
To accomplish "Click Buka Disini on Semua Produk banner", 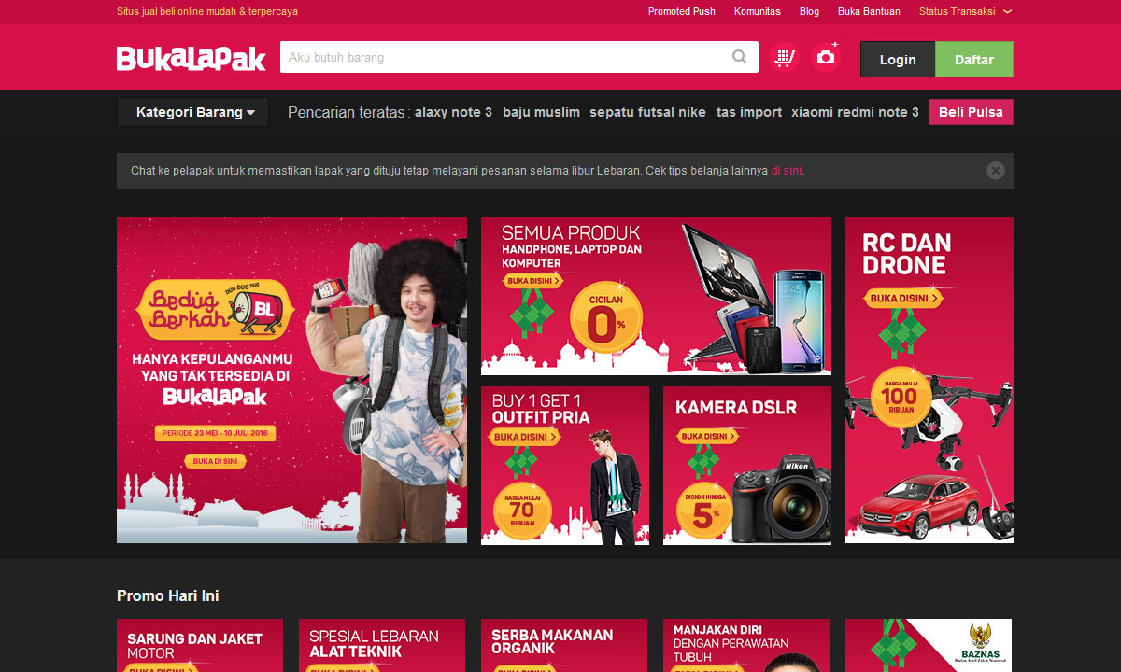I will 533,280.
